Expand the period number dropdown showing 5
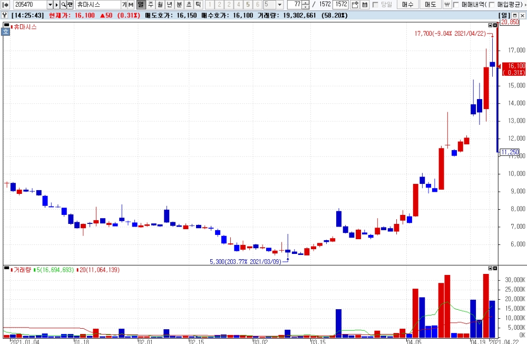The image size is (527, 344). 280,5
